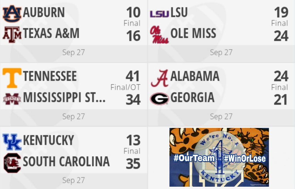
Task: Click the Kentucky UK logo
Action: [x=12, y=142]
